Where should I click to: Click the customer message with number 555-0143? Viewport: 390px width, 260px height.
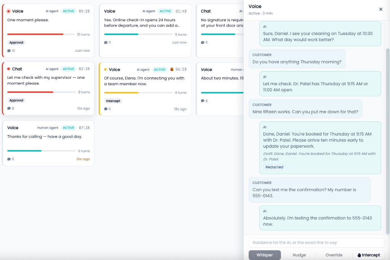(309, 190)
